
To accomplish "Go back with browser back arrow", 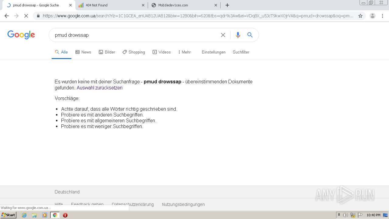I will [7, 16].
